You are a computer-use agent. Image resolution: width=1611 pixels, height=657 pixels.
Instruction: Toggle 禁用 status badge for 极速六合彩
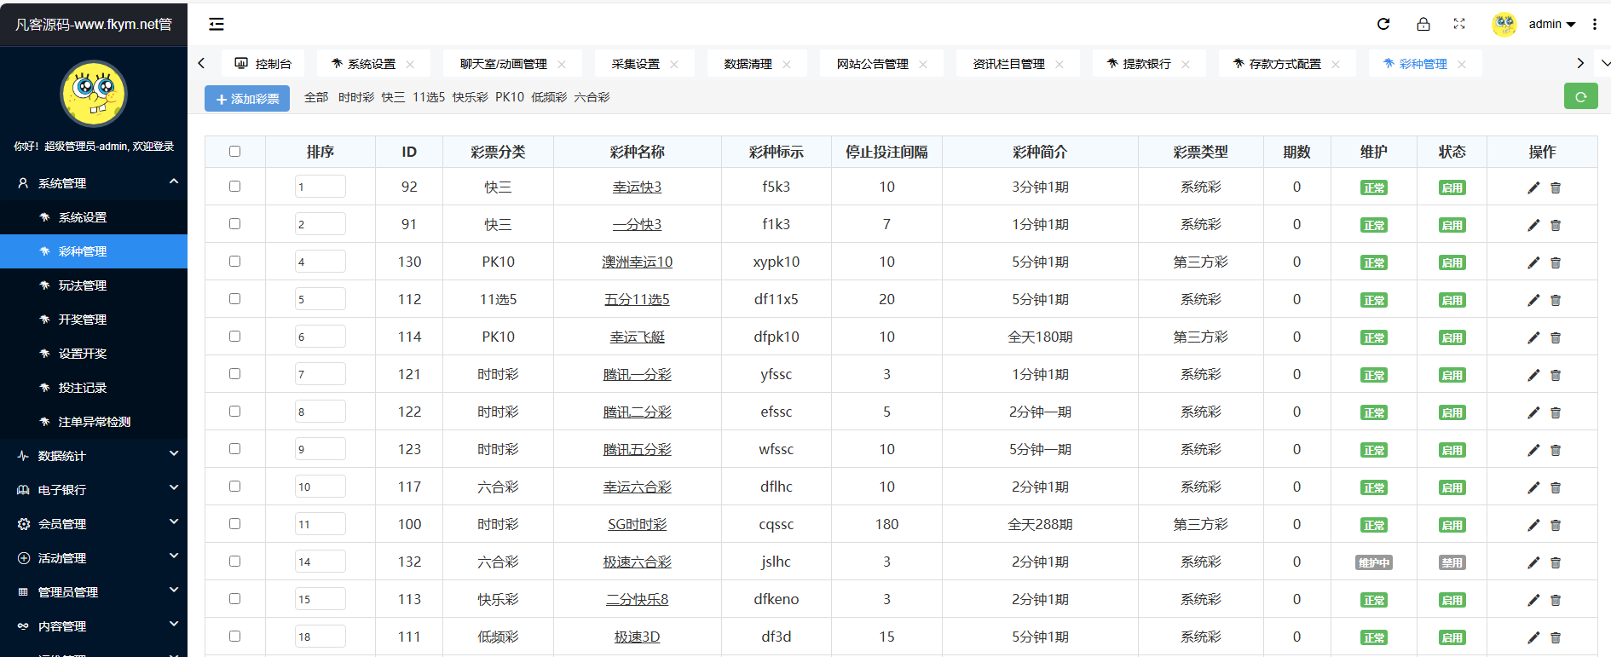1452,562
